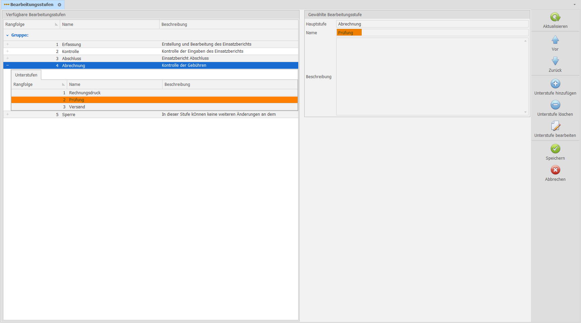Expand the Erfassung row
Screen dimensions: 581x323
pyautogui.click(x=7, y=44)
